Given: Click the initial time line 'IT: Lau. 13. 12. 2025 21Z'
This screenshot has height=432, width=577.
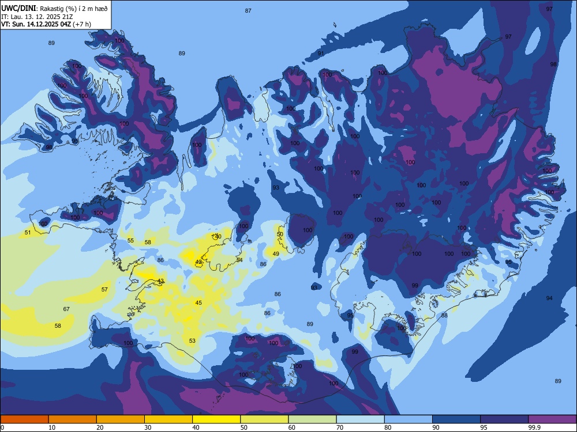Looking at the screenshot, I should coord(37,17).
